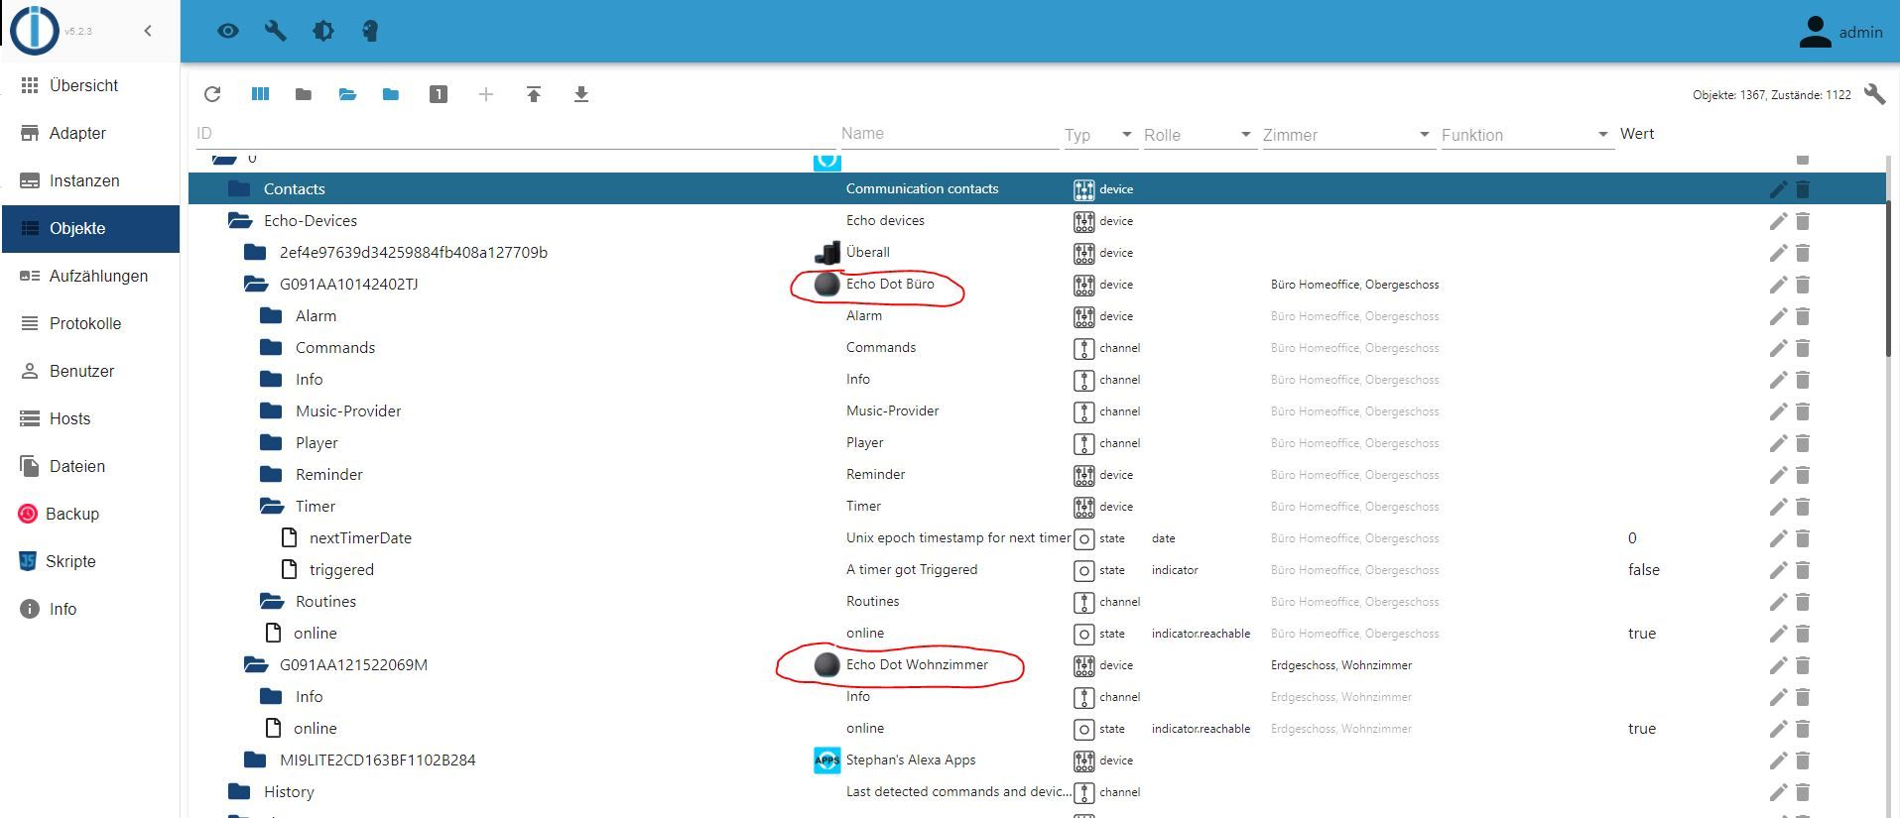Open the Info page in sidebar
Image resolution: width=1900 pixels, height=818 pixels.
click(90, 609)
